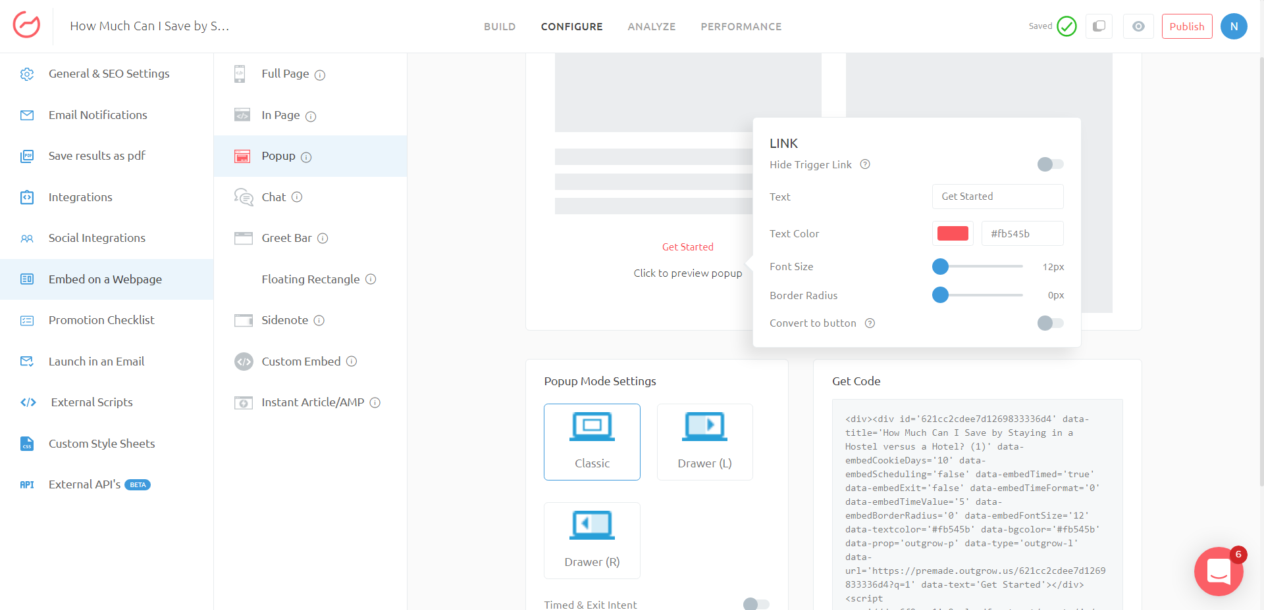
Task: Click the Font Size slider handle
Action: (940, 266)
